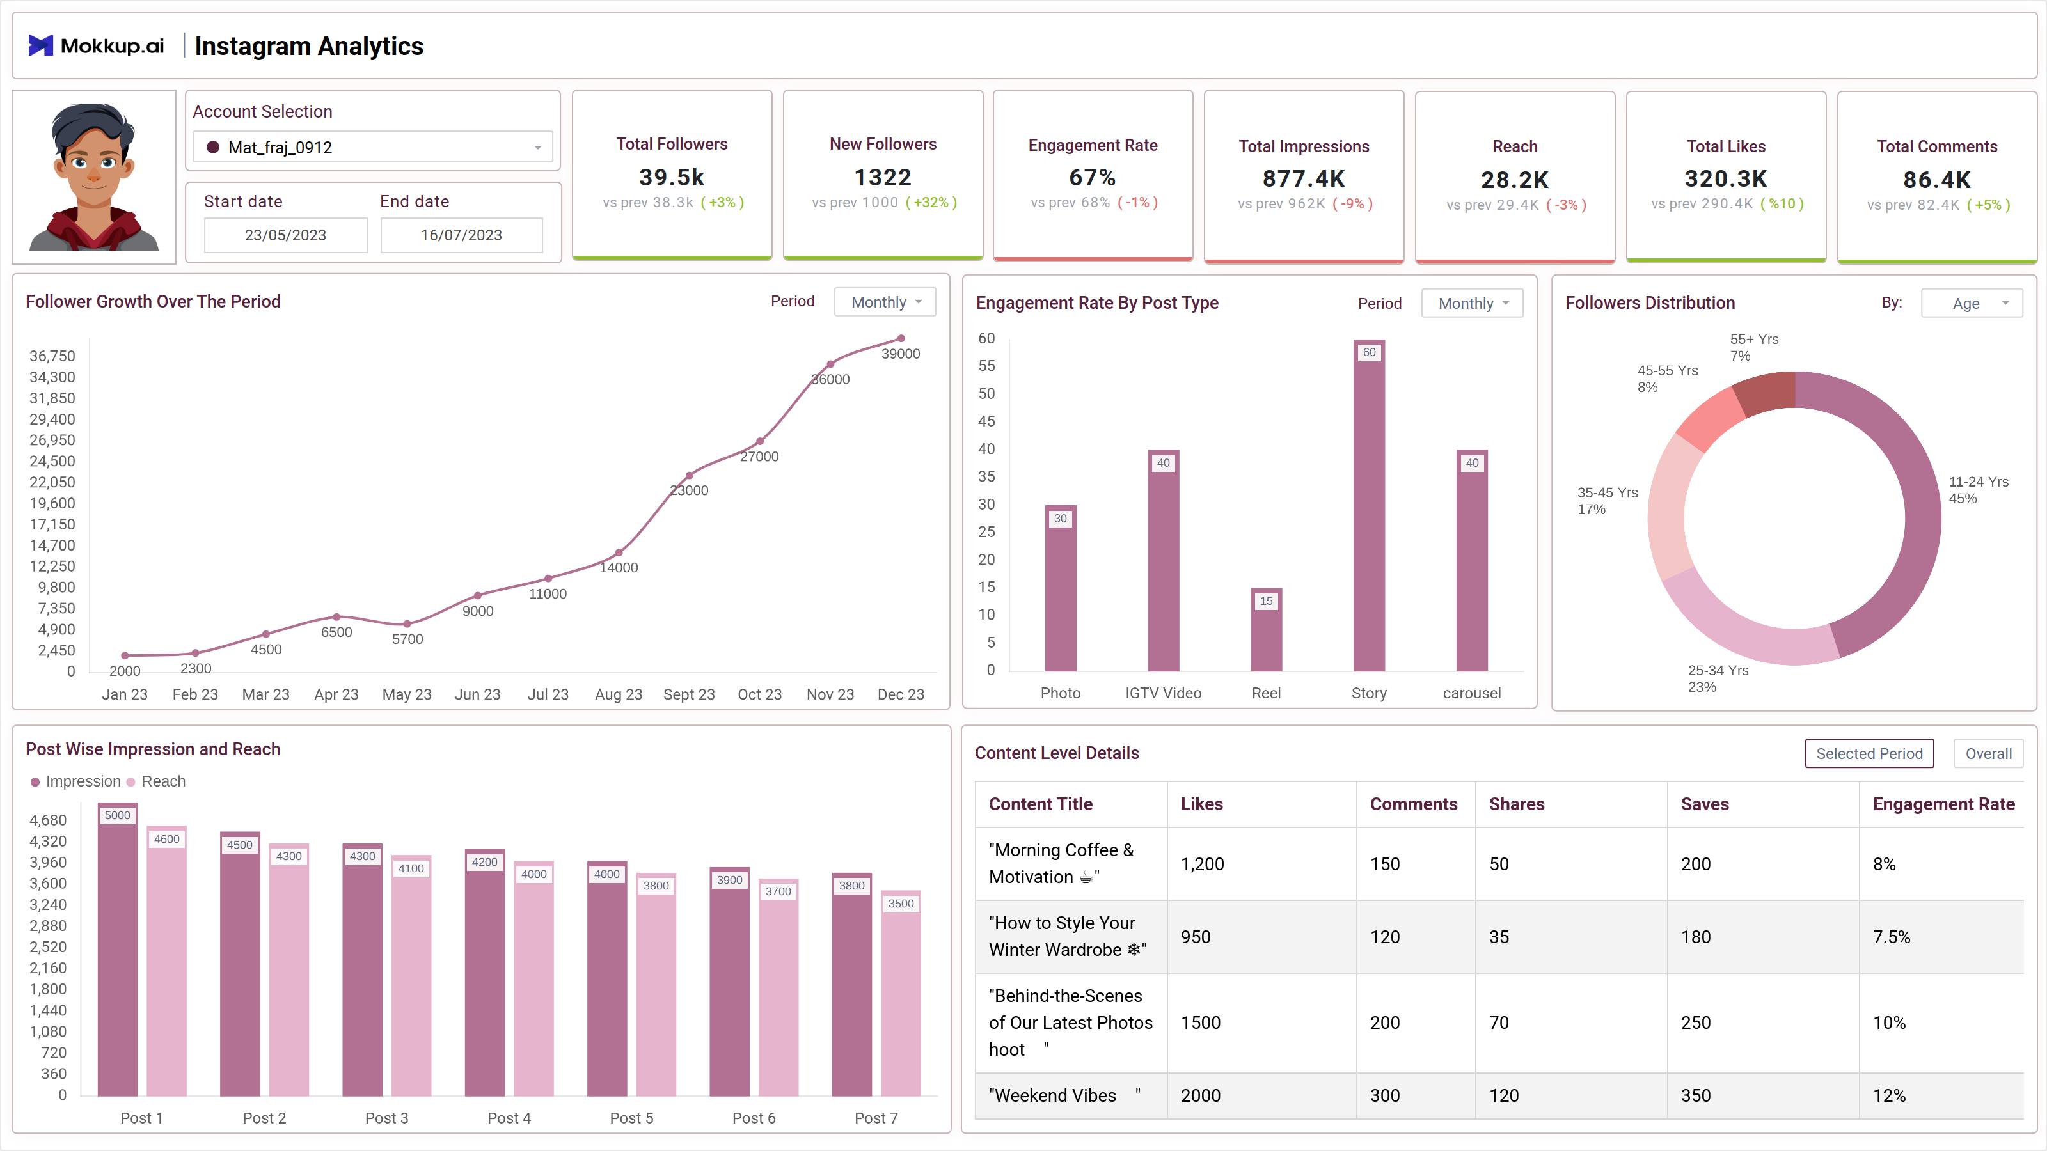Screen dimensions: 2047x1151
Task: Click the 45-55 Yrs donut segment
Action: coord(1712,419)
